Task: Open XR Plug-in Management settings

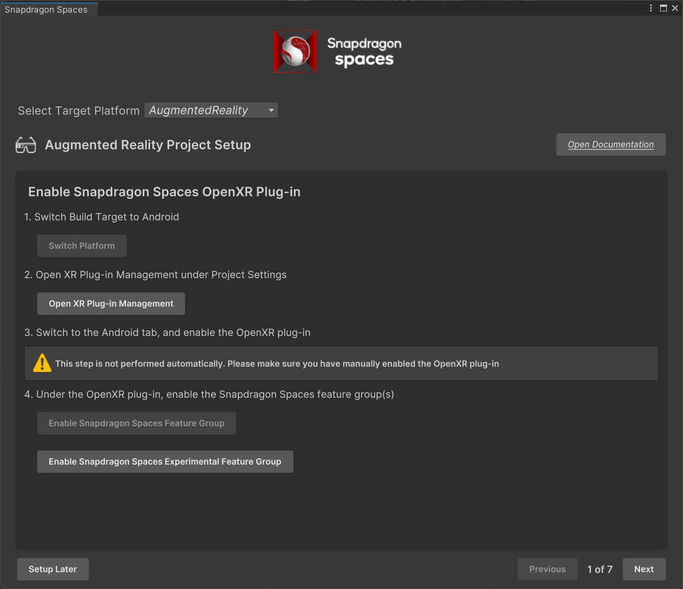Action: click(x=111, y=303)
